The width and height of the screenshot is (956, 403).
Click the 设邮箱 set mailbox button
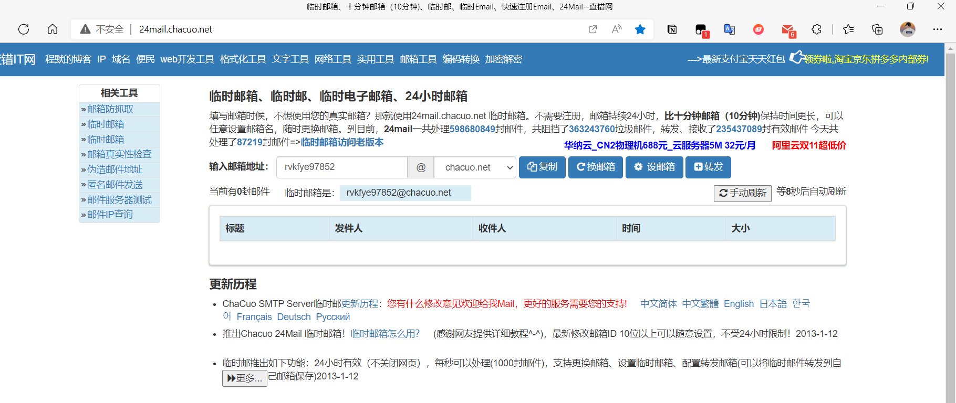point(654,167)
